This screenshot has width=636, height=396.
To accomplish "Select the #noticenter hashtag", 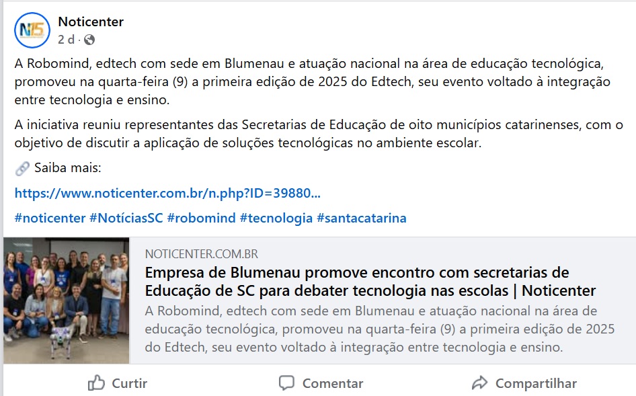I will (x=50, y=218).
